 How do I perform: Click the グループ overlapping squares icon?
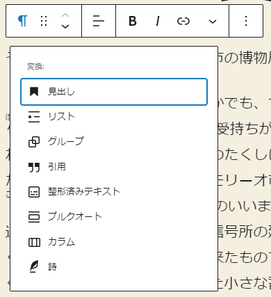34,142
